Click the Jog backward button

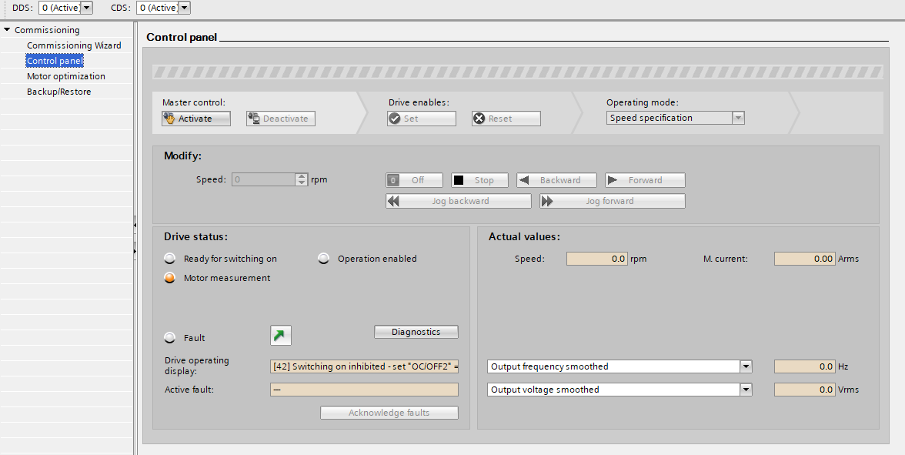[x=458, y=201]
